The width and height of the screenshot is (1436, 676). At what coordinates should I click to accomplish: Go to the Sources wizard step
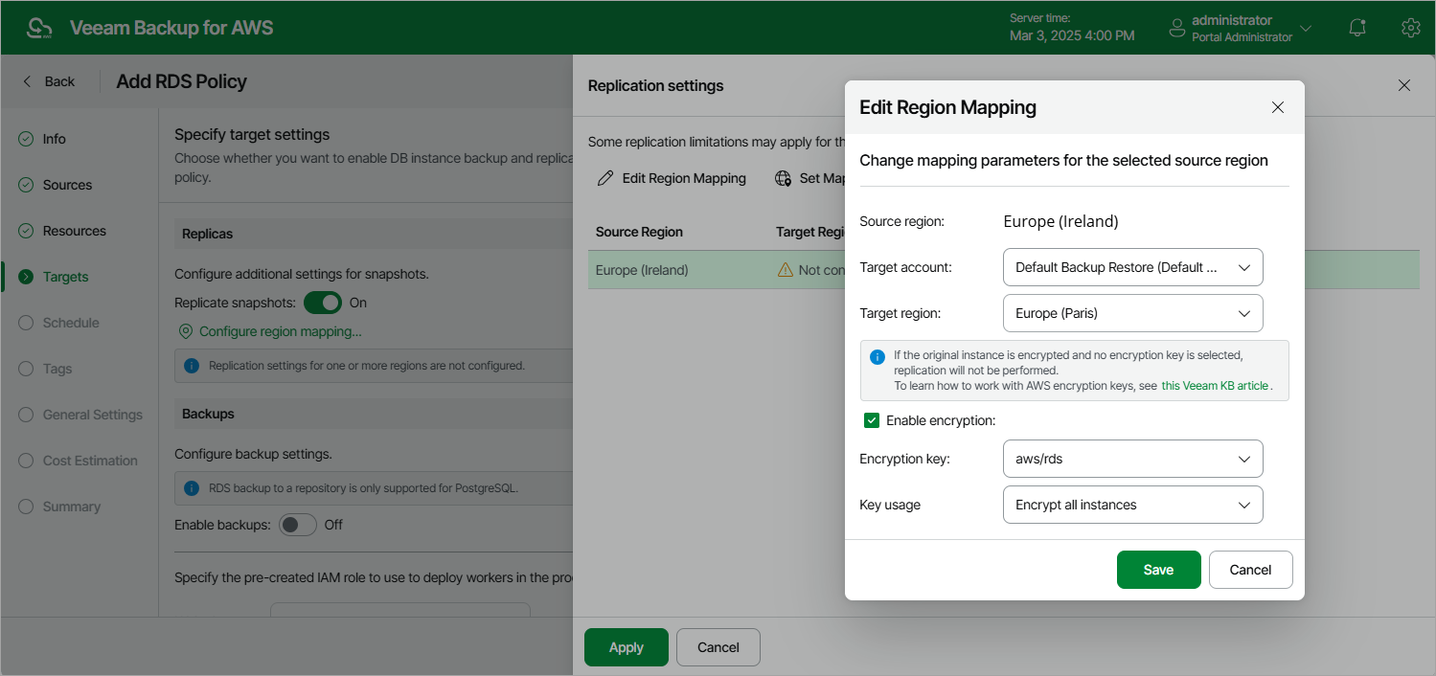tap(67, 185)
